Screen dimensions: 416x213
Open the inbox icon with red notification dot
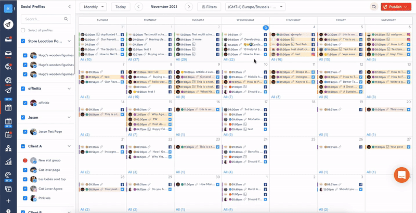coord(8,39)
